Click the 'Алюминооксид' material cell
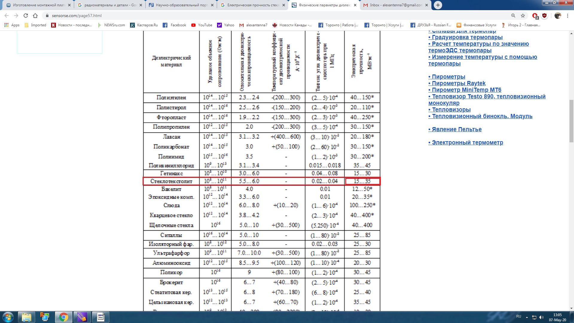Screen dimensions: 574x323 pyautogui.click(x=171, y=263)
